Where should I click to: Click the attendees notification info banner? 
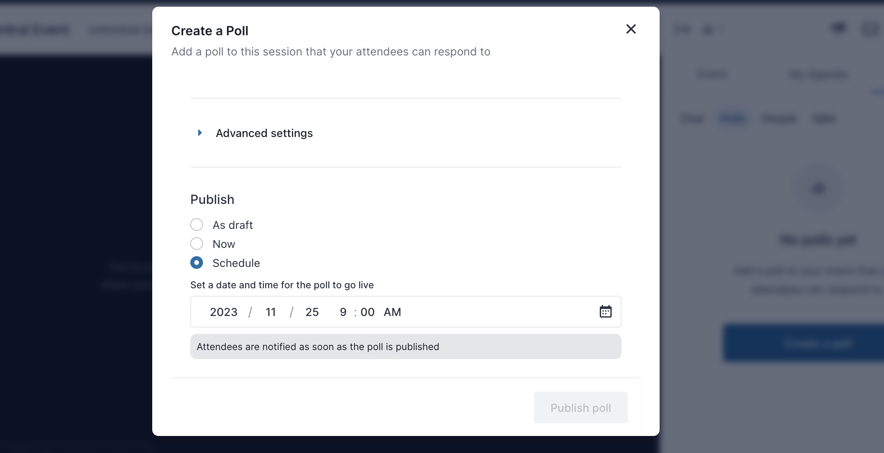406,346
